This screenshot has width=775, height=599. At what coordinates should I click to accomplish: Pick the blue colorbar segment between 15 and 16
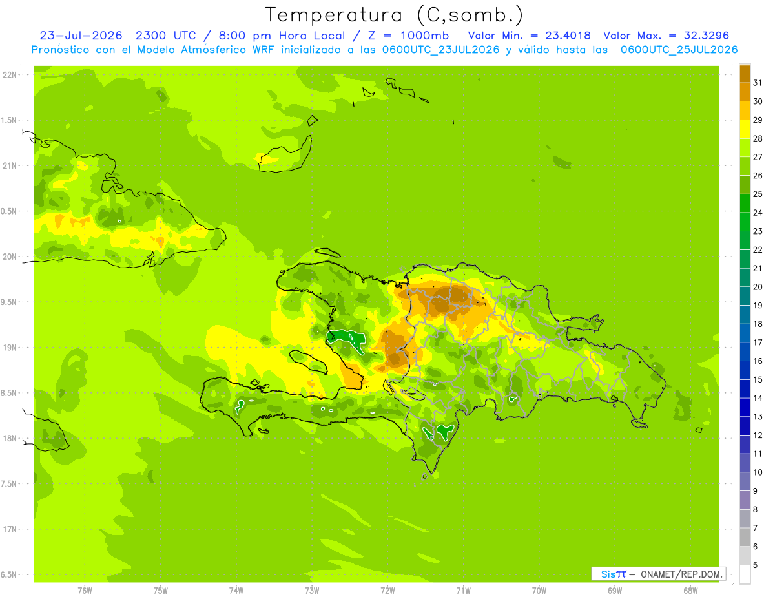click(745, 370)
